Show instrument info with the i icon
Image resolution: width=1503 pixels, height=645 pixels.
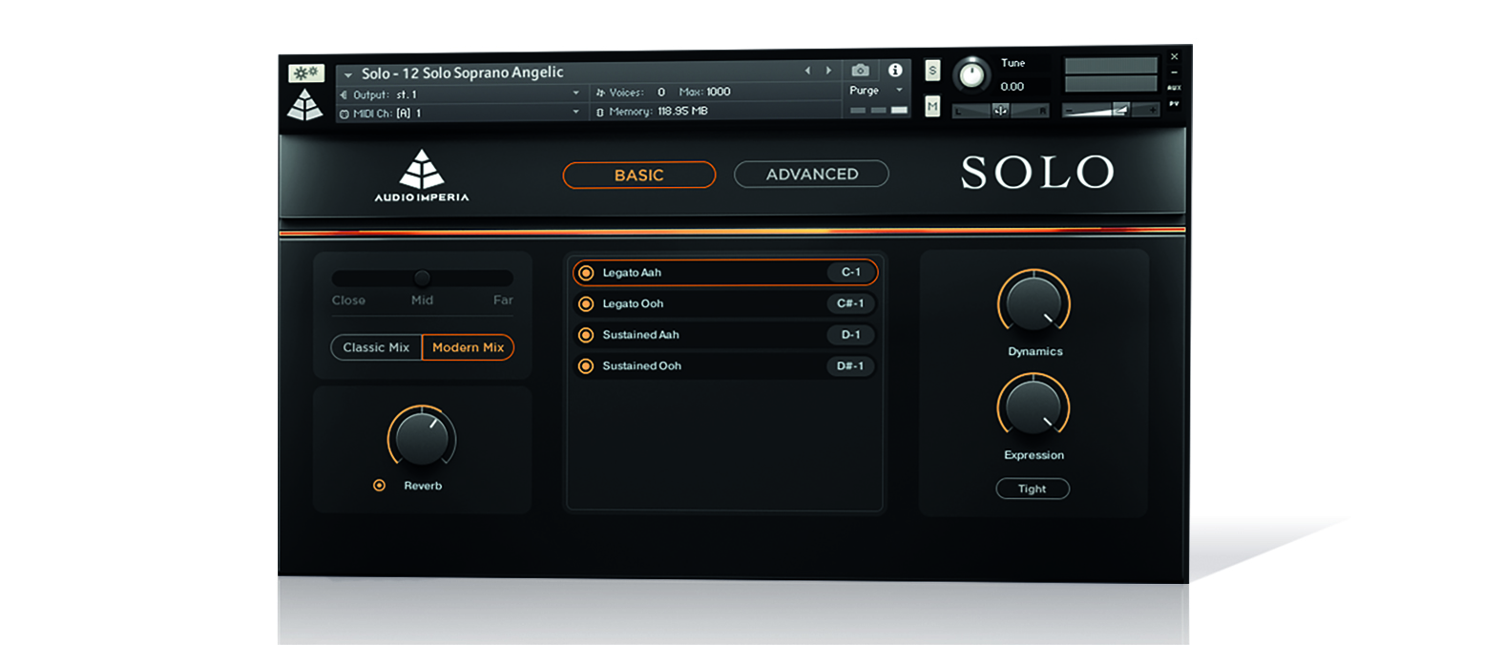point(895,70)
